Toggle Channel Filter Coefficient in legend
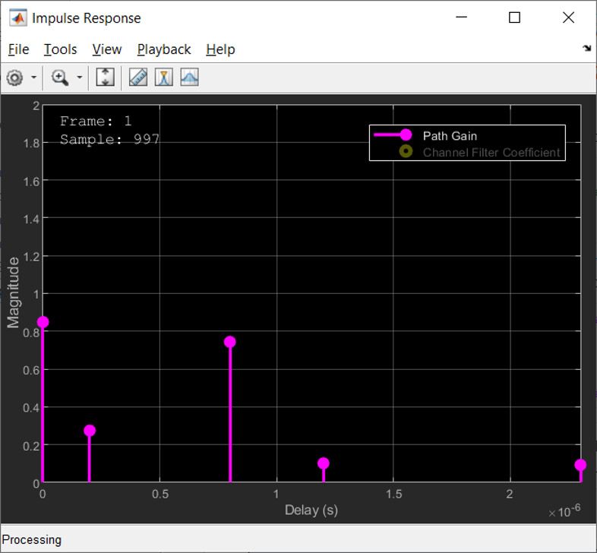The height and width of the screenshot is (553, 597). pos(491,152)
